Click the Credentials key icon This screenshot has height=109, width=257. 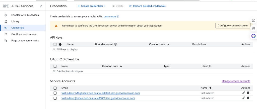[6, 28]
